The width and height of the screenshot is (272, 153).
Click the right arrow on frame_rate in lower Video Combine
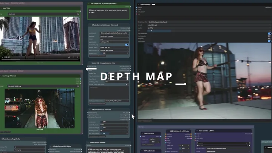[x=249, y=143]
